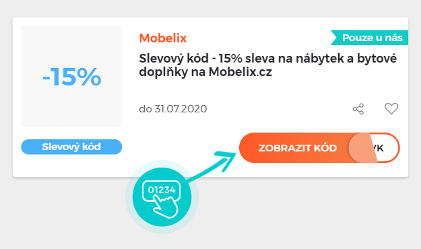Click the teal coupon-code hand icon circle
The width and height of the screenshot is (421, 249).
[162, 197]
